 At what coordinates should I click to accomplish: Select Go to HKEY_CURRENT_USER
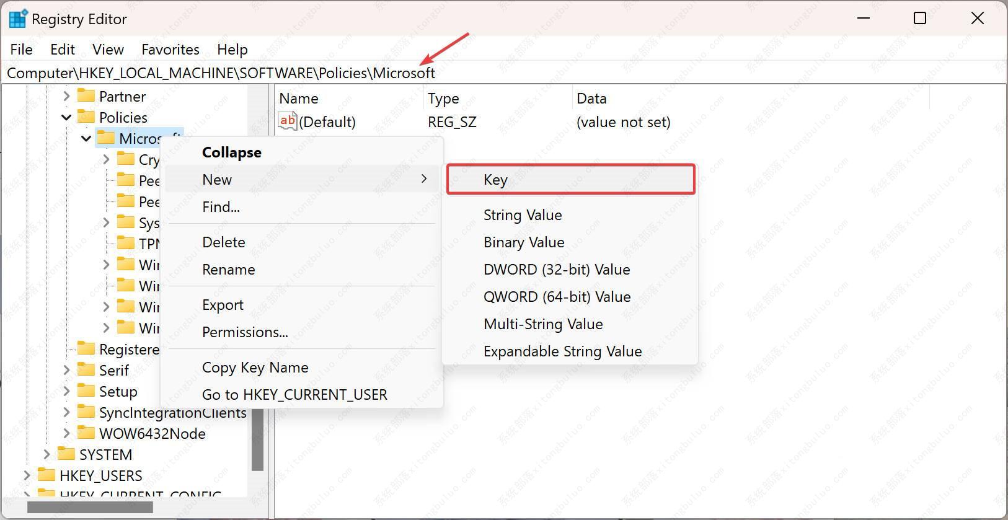click(x=302, y=394)
